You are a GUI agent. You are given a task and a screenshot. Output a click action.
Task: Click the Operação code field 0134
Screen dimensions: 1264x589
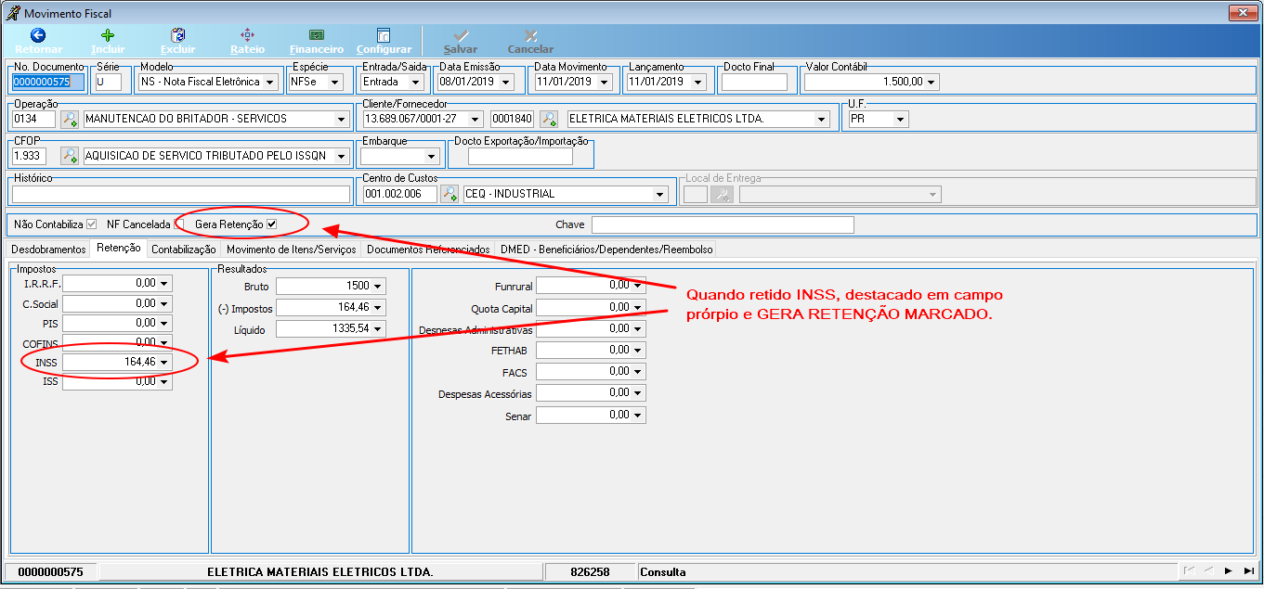[x=33, y=119]
